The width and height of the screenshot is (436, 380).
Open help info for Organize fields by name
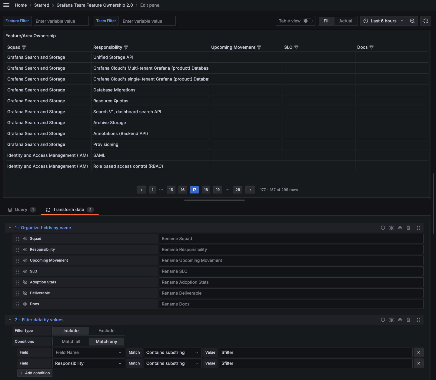383,228
